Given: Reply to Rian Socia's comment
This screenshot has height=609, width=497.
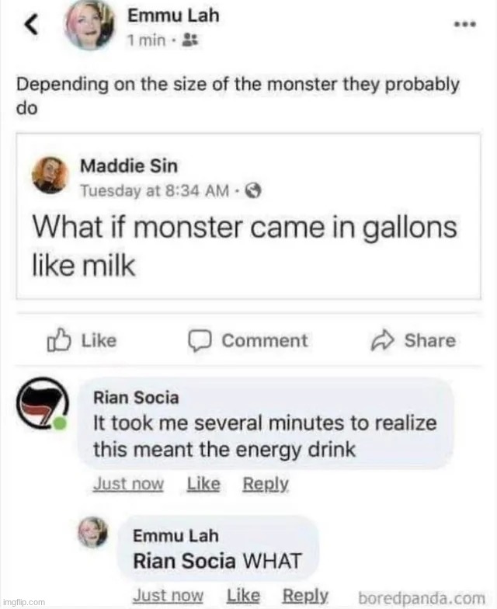Looking at the screenshot, I should point(266,484).
